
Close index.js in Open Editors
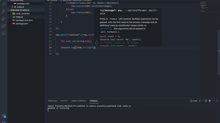[x=12, y=7]
